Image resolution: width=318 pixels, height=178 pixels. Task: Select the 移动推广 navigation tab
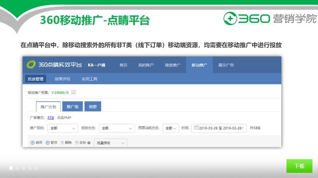[x=199, y=65]
